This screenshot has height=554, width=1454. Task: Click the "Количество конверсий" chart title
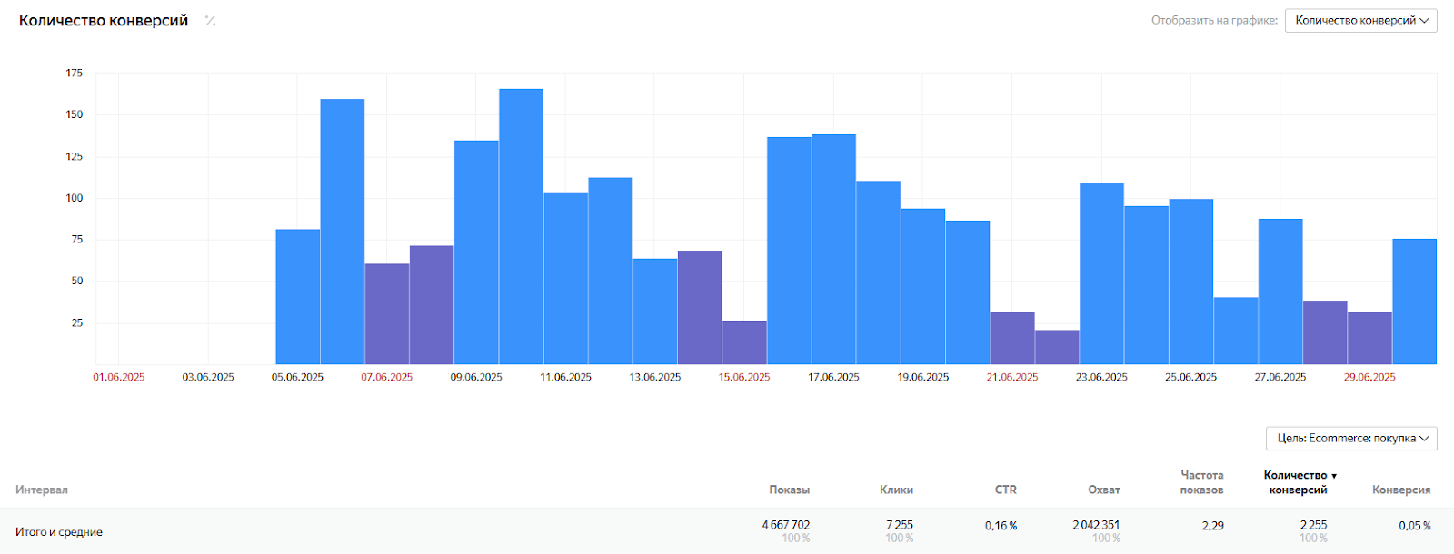104,20
